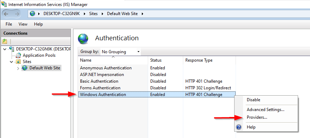Open the Group by dropdown
The height and width of the screenshot is (138, 310).
120,52
